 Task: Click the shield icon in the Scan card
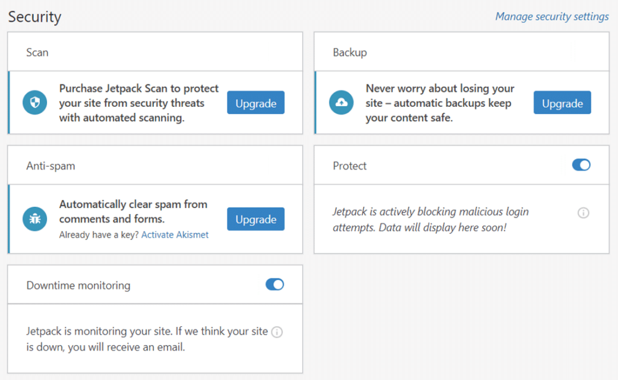(x=34, y=103)
